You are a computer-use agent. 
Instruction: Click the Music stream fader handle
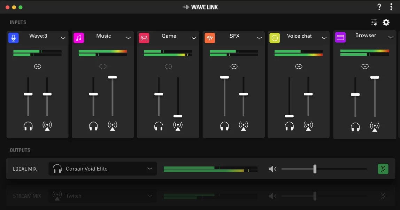pyautogui.click(x=113, y=77)
